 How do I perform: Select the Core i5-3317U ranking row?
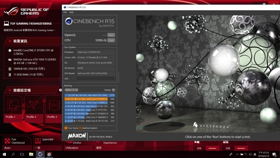tap(90, 121)
